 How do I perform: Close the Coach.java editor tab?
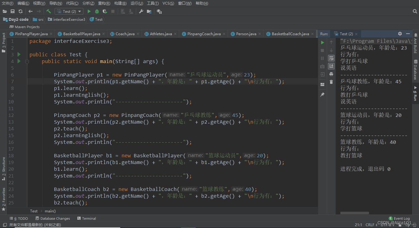(137, 34)
